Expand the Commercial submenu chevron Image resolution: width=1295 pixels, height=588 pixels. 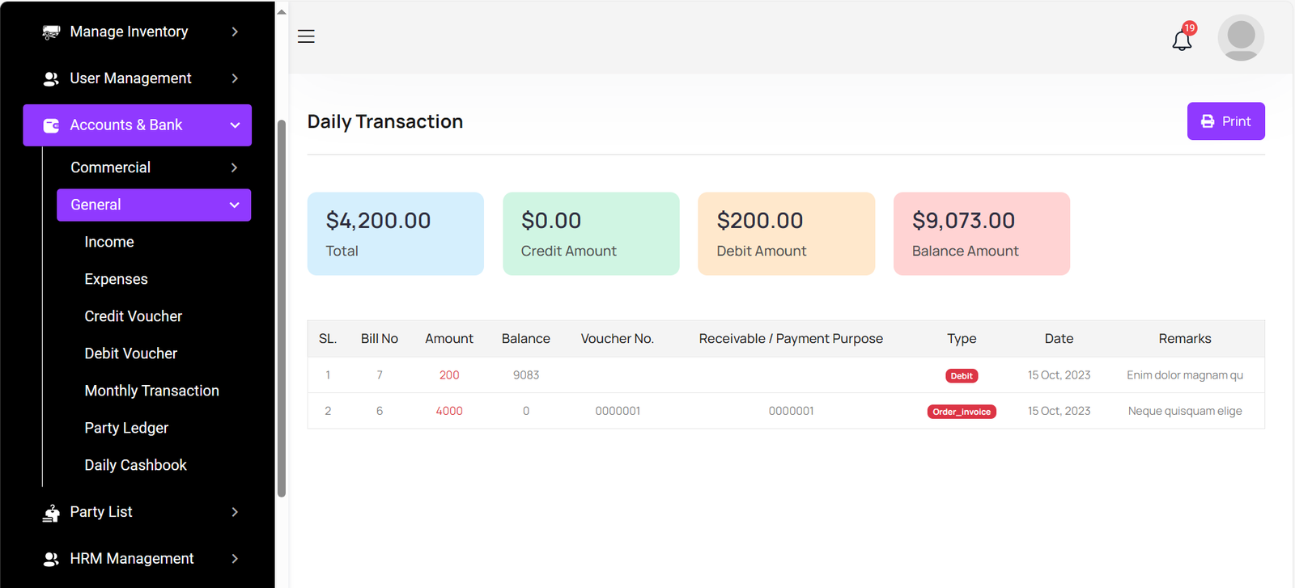(x=234, y=167)
